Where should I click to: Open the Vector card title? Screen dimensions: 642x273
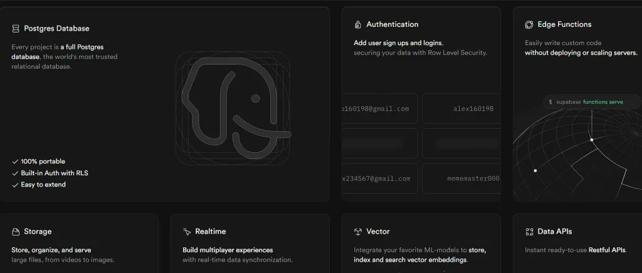click(x=378, y=232)
